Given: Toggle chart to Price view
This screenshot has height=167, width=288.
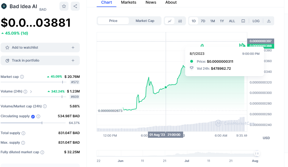Looking at the screenshot, I should pyautogui.click(x=113, y=21).
